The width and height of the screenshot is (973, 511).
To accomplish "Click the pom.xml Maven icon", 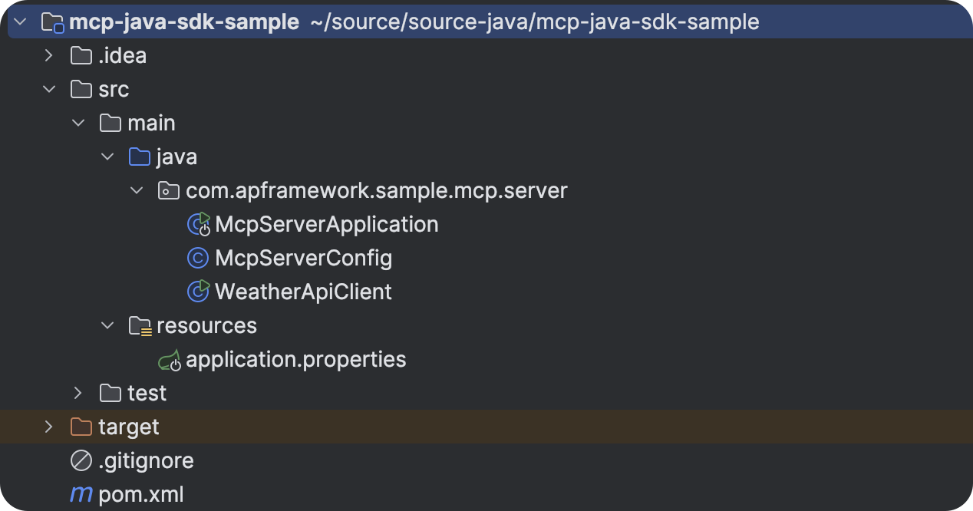I will (x=81, y=494).
